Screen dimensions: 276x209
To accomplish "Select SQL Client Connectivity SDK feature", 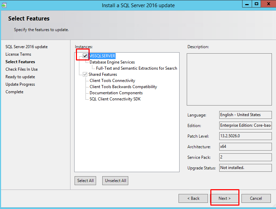I will pos(115,99).
